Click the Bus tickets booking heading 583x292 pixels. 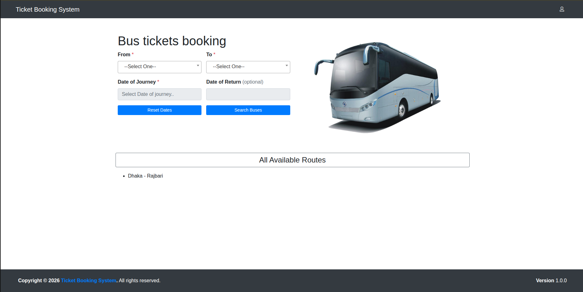click(172, 41)
